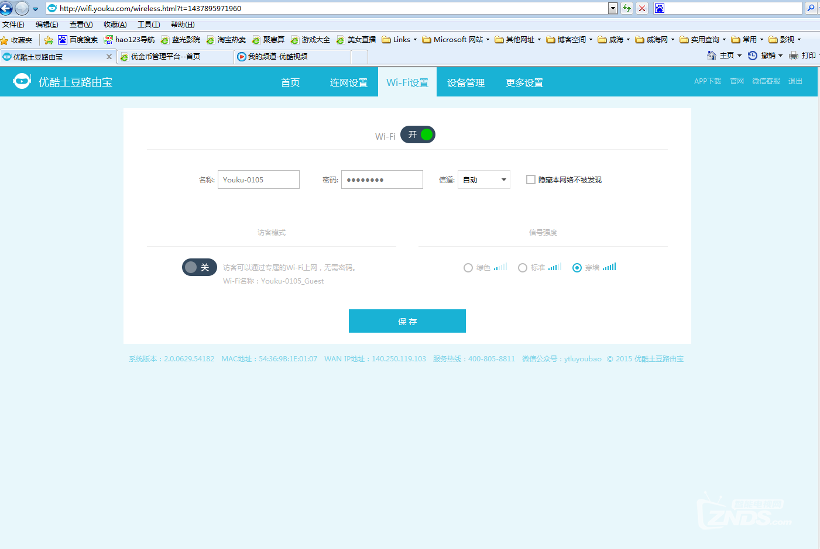Open the 查看(V) menu

[81, 25]
